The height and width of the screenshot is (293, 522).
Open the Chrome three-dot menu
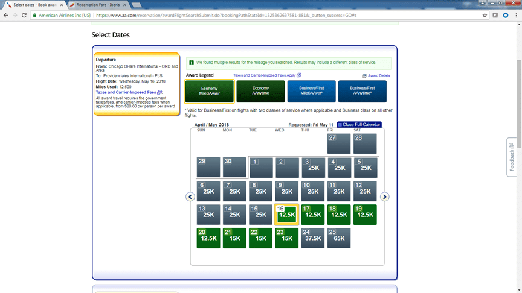[x=517, y=15]
